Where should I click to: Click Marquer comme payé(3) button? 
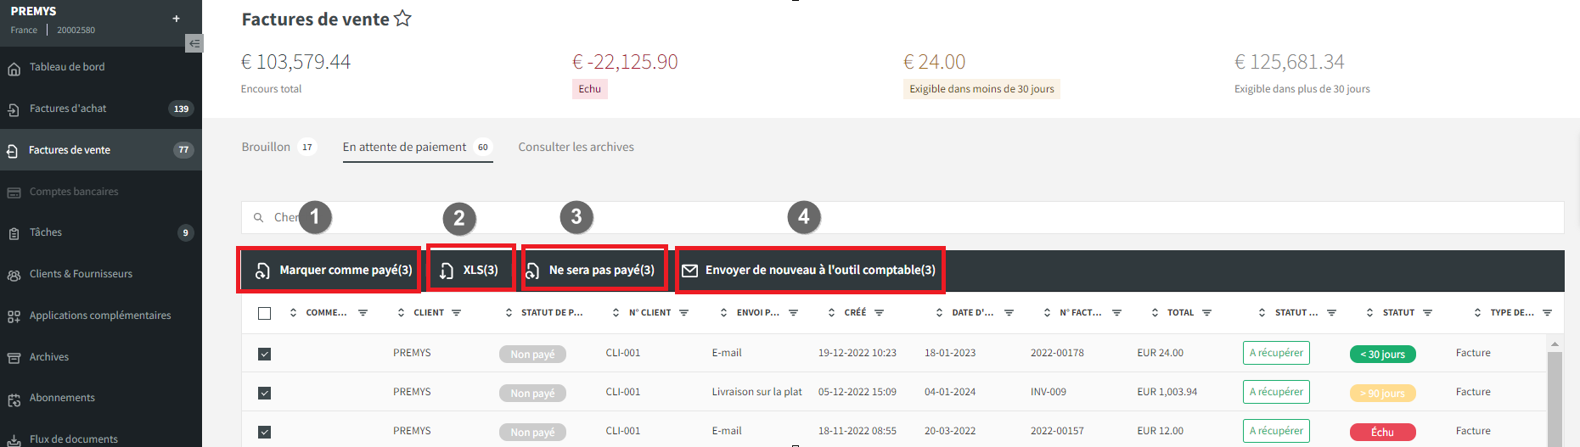coord(329,270)
